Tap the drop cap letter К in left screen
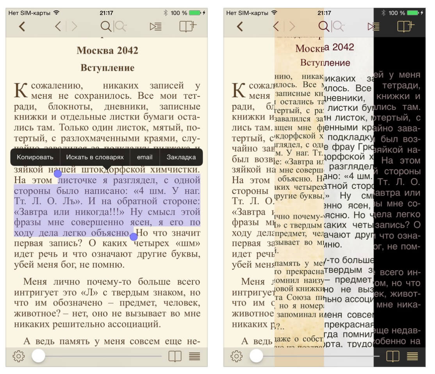The height and width of the screenshot is (374, 435). (21, 91)
